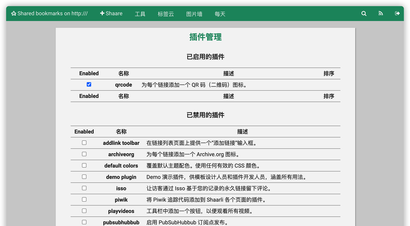Enable the demo plugin checkbox

click(84, 176)
